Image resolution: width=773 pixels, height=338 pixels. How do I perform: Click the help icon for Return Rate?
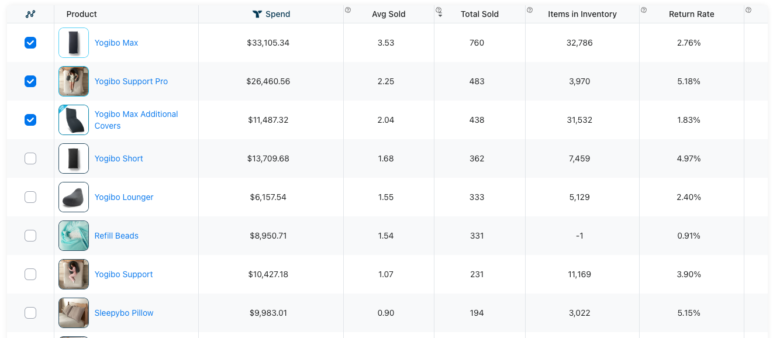644,10
